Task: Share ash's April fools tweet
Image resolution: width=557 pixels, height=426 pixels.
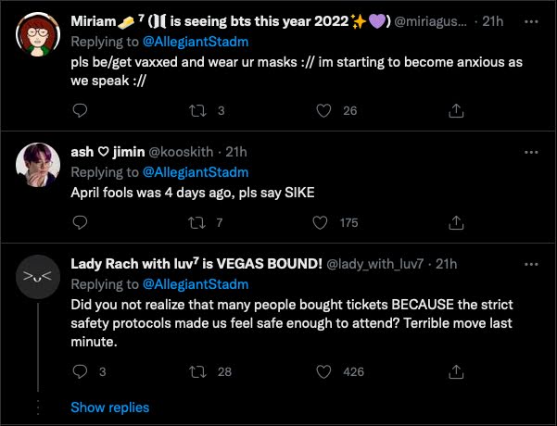Action: (455, 222)
